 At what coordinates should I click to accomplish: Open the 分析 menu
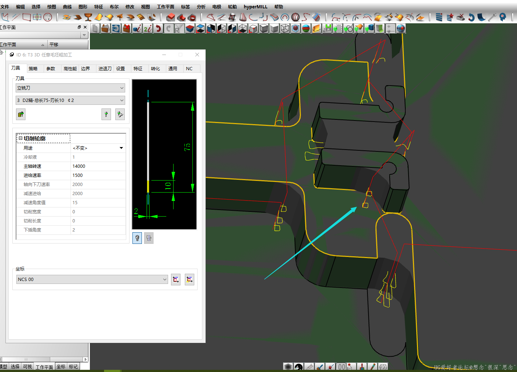click(x=201, y=7)
